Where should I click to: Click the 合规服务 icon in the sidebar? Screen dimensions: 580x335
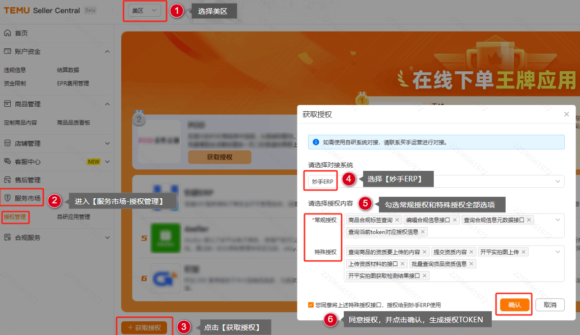point(8,237)
